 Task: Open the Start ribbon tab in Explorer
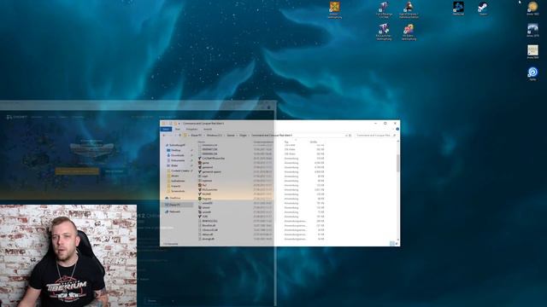[178, 129]
